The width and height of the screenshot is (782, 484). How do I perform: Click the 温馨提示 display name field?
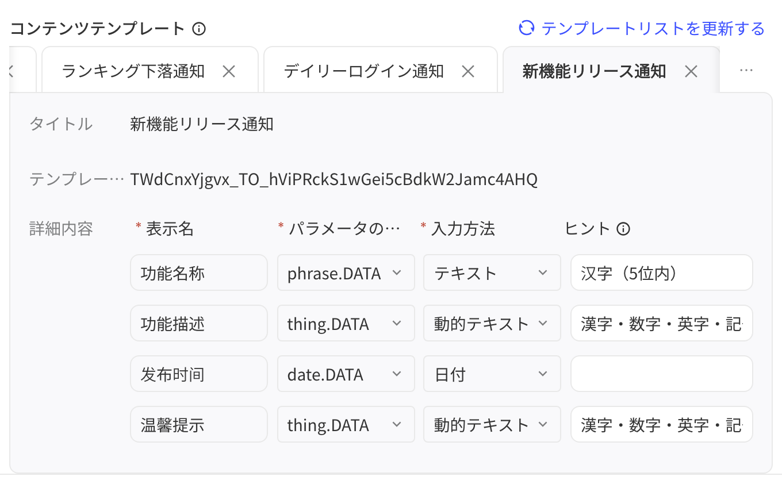(199, 425)
